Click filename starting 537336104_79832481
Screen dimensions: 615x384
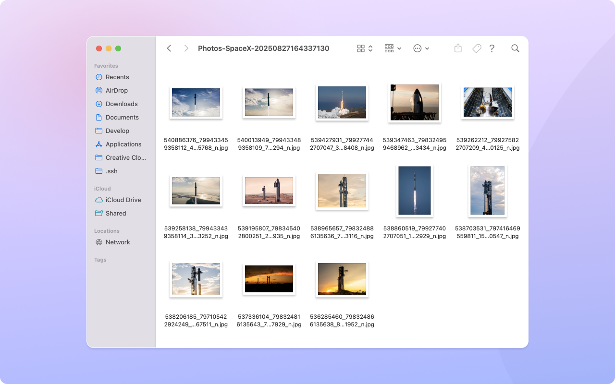point(269,321)
